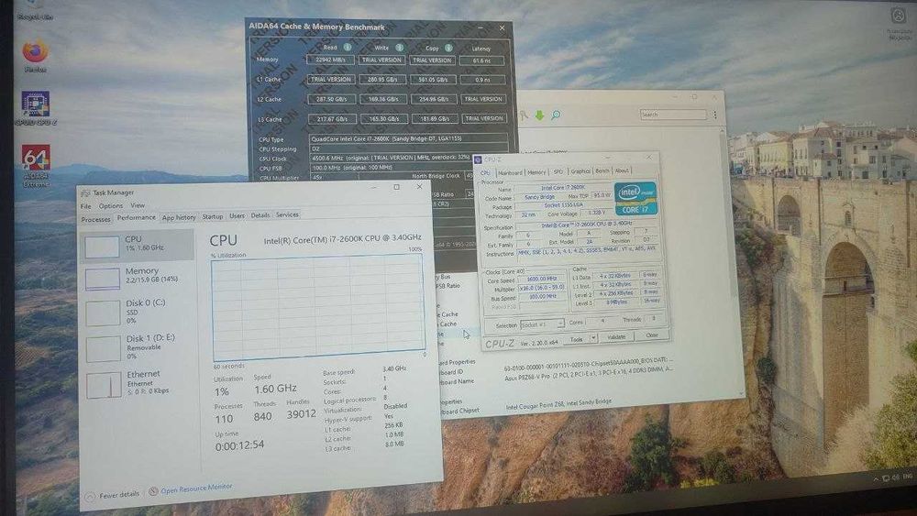Switch to Mainboard tab in CPU-Z
The height and width of the screenshot is (516, 917).
pyautogui.click(x=510, y=173)
